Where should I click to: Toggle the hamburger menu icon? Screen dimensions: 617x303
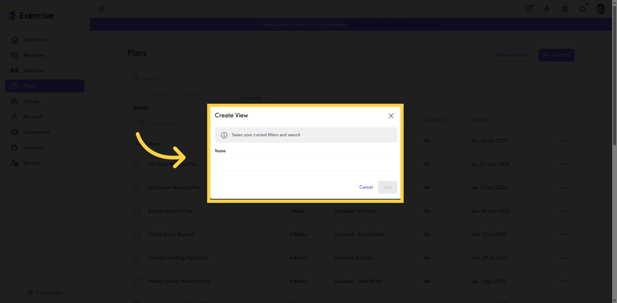click(x=101, y=9)
